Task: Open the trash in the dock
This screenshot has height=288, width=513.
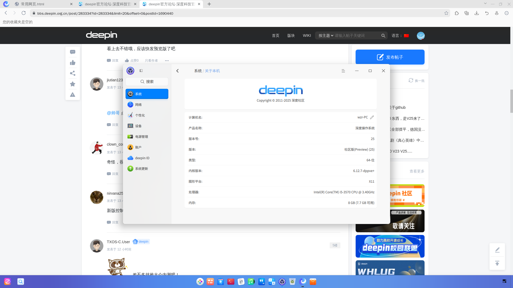Action: coord(292,282)
